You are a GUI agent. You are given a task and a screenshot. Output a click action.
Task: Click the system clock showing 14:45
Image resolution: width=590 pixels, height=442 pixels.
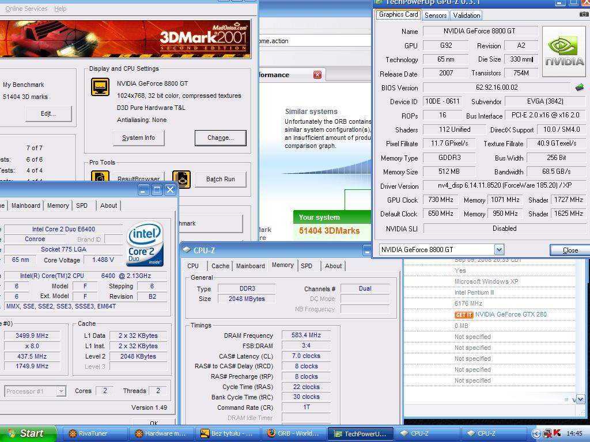[x=574, y=433]
